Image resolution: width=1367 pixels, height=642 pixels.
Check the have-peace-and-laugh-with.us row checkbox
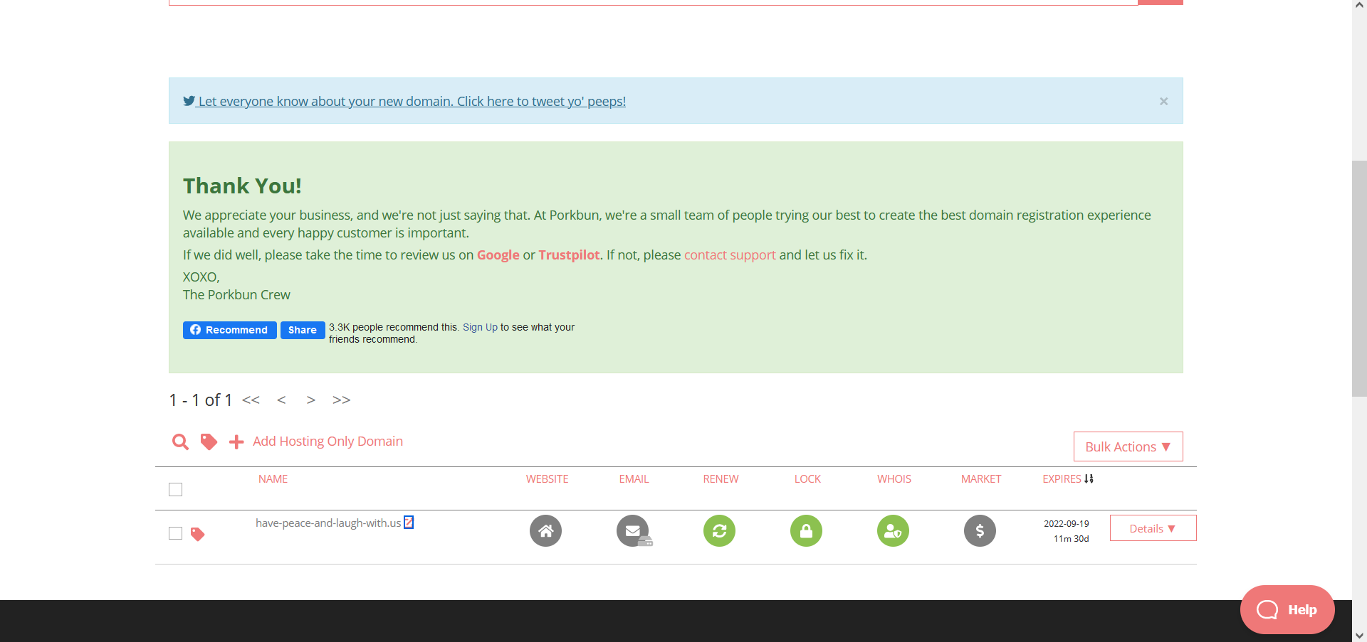coord(176,533)
